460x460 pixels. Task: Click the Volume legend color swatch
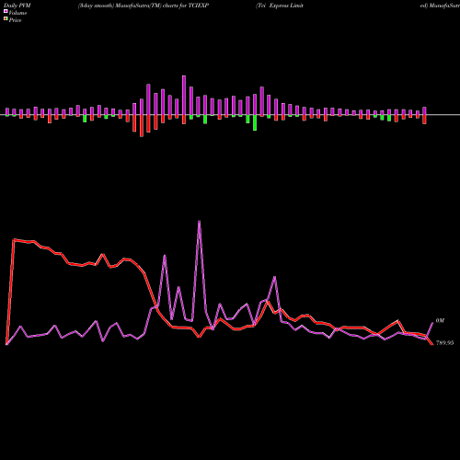pyautogui.click(x=6, y=11)
